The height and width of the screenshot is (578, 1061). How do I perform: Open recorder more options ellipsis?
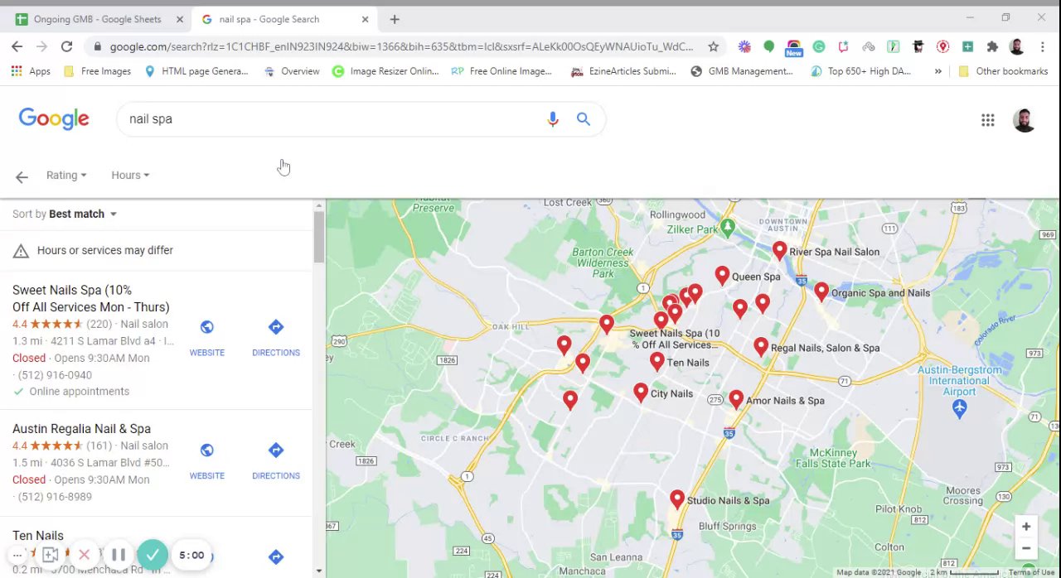click(17, 555)
